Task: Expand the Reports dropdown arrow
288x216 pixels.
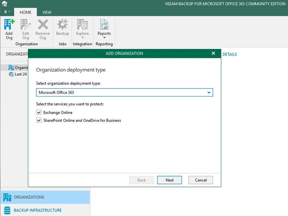Action: [104, 38]
